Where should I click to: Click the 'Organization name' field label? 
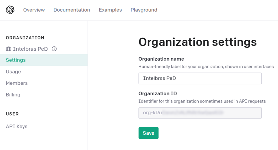[161, 59]
